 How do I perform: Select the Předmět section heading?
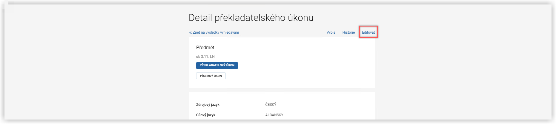[x=205, y=47]
